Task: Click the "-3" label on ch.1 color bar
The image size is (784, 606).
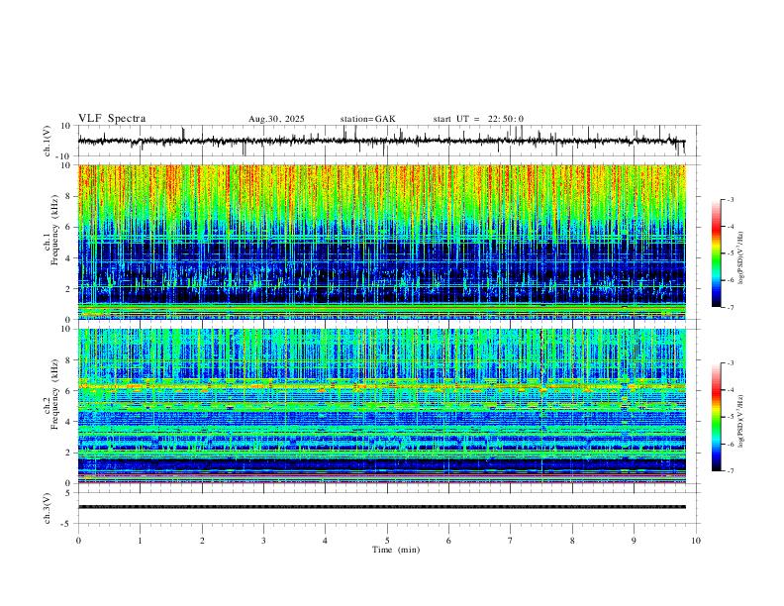Action: pos(730,199)
